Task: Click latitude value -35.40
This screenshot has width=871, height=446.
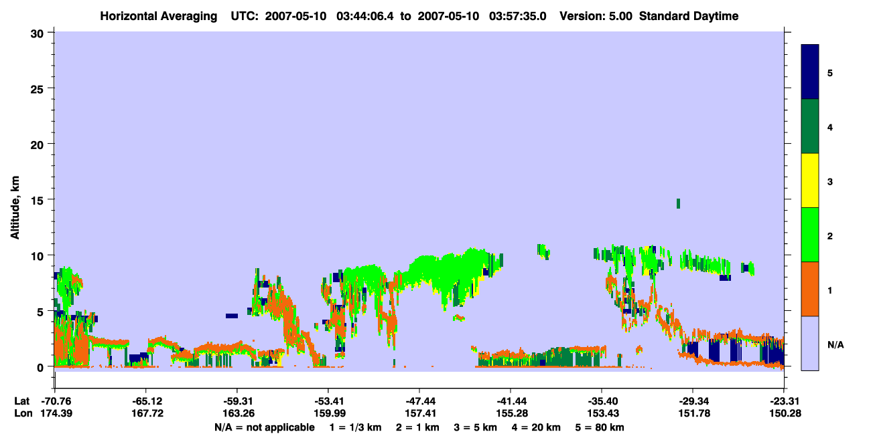Action: [601, 401]
